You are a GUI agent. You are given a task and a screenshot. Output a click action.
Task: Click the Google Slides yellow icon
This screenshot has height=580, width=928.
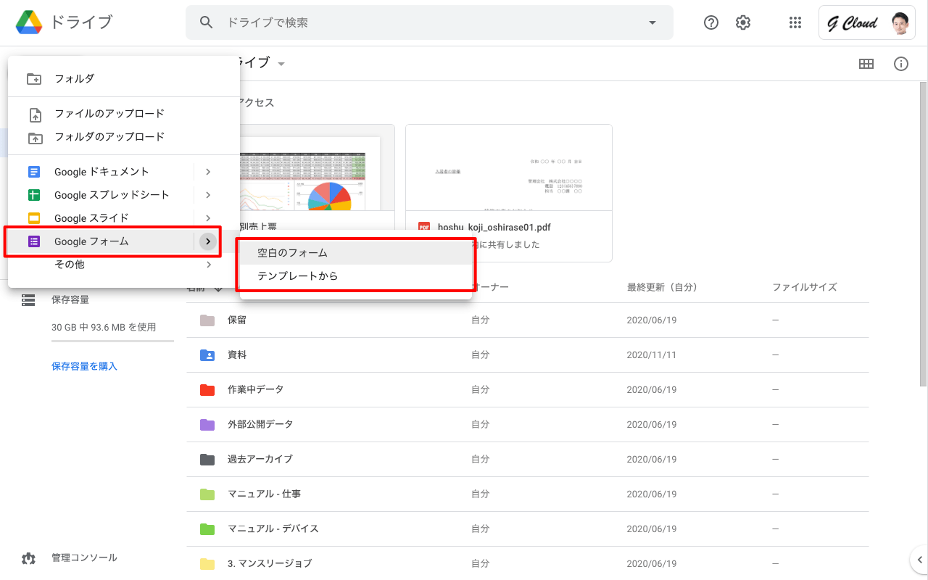(34, 218)
